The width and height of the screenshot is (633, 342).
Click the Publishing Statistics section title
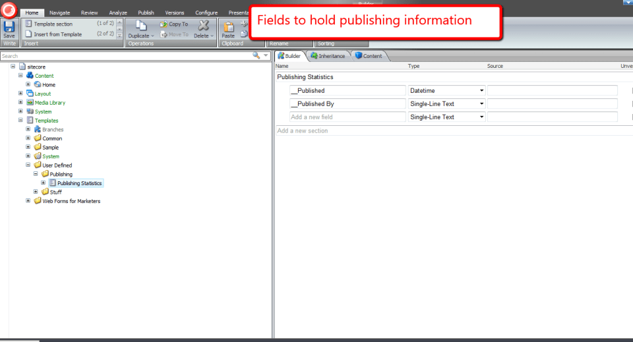tap(305, 77)
